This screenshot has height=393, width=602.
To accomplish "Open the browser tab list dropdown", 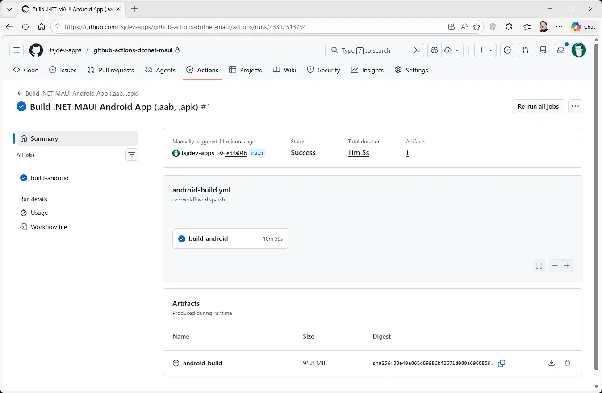I will click(9, 9).
